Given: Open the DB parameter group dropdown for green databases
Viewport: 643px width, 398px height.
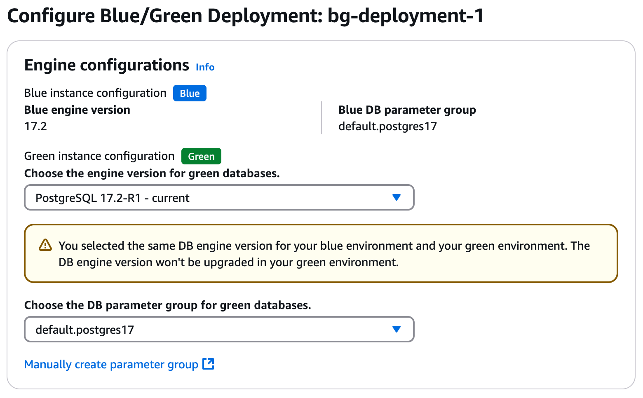Looking at the screenshot, I should pos(219,329).
